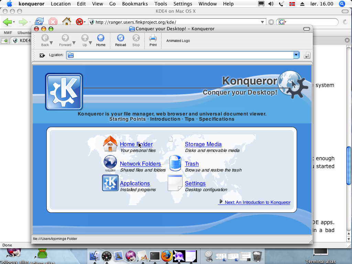Click the Norwegian flag input menu
352x264 pixels.
coord(292,4)
